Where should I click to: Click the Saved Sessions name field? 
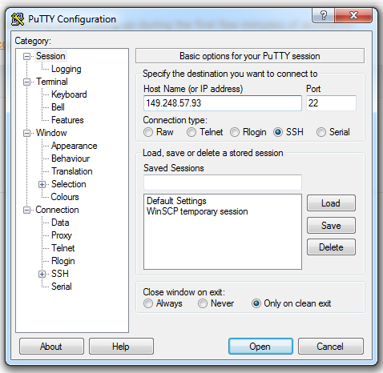(x=223, y=182)
